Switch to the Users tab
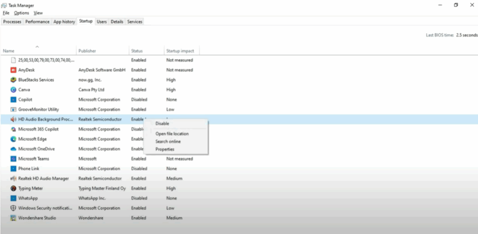Screen dimensions: 478x234 (x=101, y=21)
